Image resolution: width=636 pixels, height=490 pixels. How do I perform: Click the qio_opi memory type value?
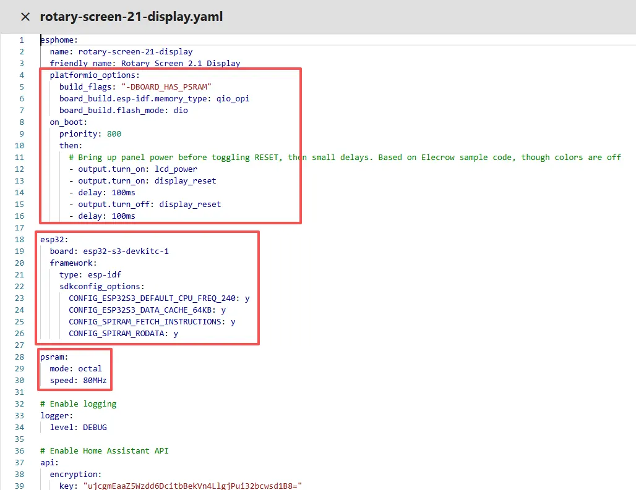click(233, 98)
